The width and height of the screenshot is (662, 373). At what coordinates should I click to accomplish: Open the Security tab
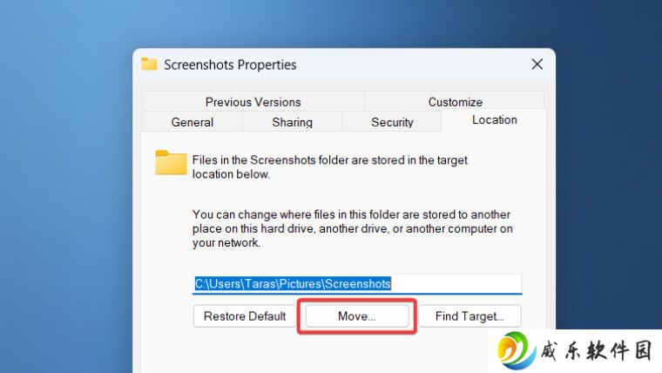tap(392, 122)
